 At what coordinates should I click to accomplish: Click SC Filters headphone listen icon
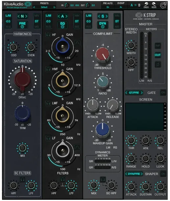[x=22, y=179]
